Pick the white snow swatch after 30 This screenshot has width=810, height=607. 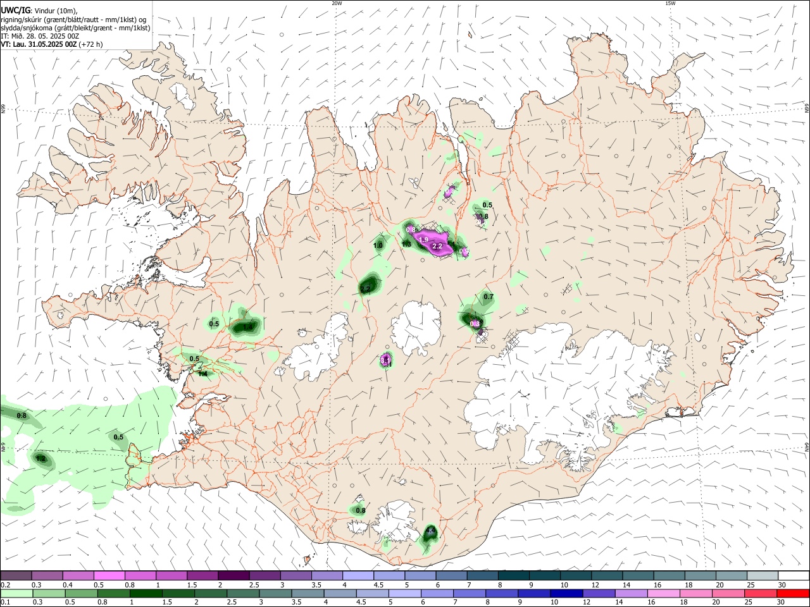[x=794, y=575]
